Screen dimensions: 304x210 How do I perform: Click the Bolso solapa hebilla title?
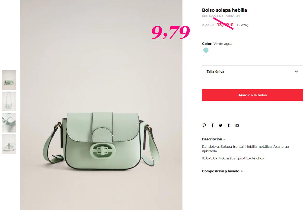click(224, 10)
